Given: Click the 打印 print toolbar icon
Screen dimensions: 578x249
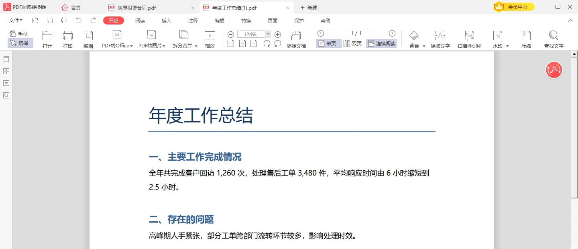Looking at the screenshot, I should coord(68,39).
